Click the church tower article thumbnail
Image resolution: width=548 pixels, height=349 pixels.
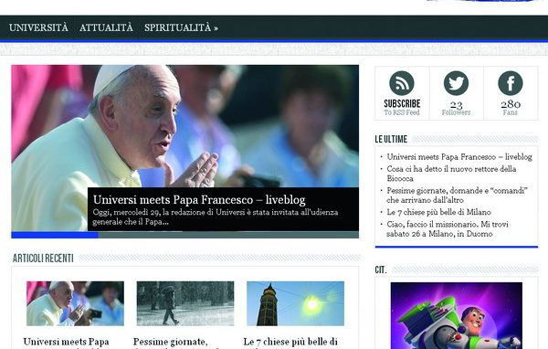[295, 303]
